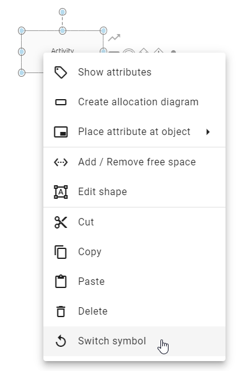Click the rectangle icon for allocation diagram
The height and width of the screenshot is (371, 241).
61,102
